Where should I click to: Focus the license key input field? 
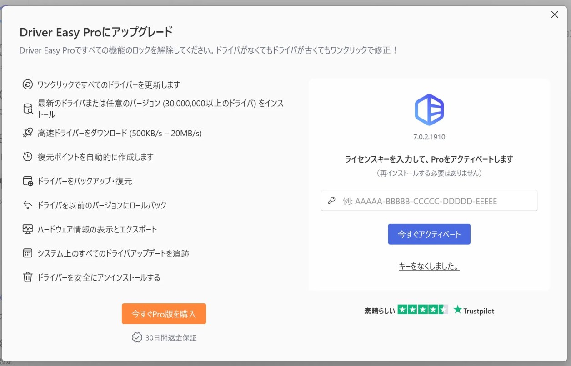point(429,201)
